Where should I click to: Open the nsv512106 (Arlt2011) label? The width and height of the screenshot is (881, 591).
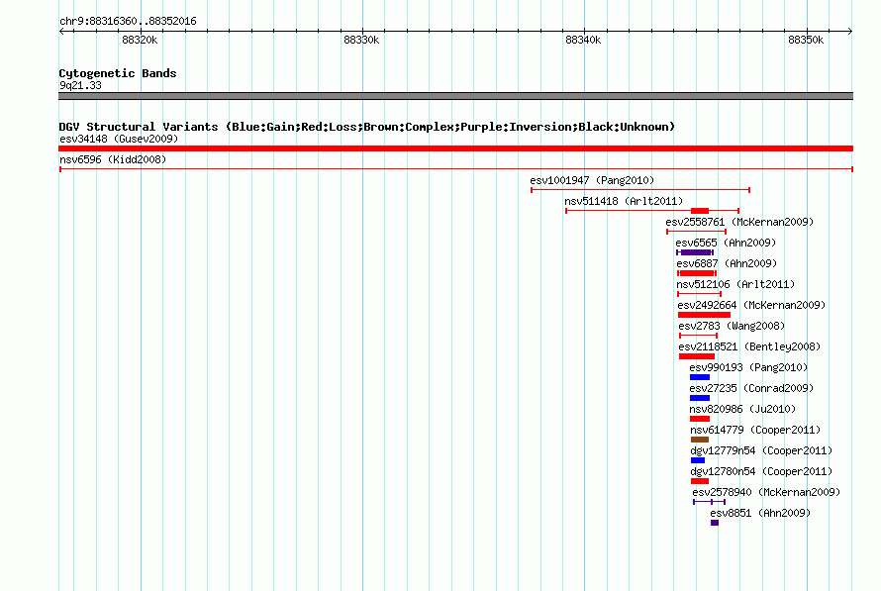pyautogui.click(x=735, y=284)
